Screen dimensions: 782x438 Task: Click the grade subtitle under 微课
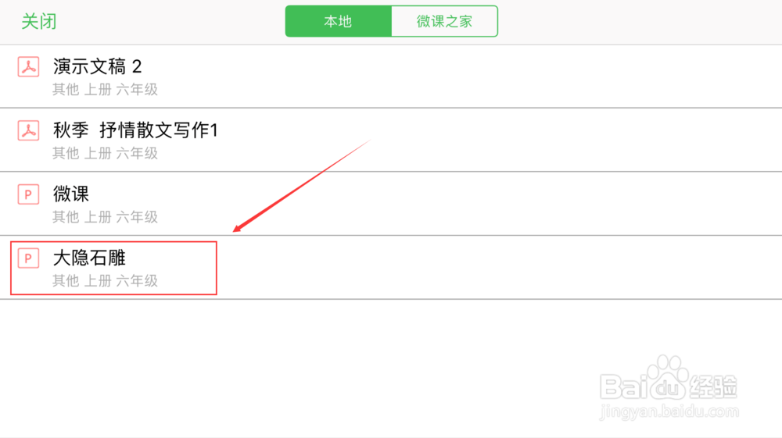tap(106, 217)
